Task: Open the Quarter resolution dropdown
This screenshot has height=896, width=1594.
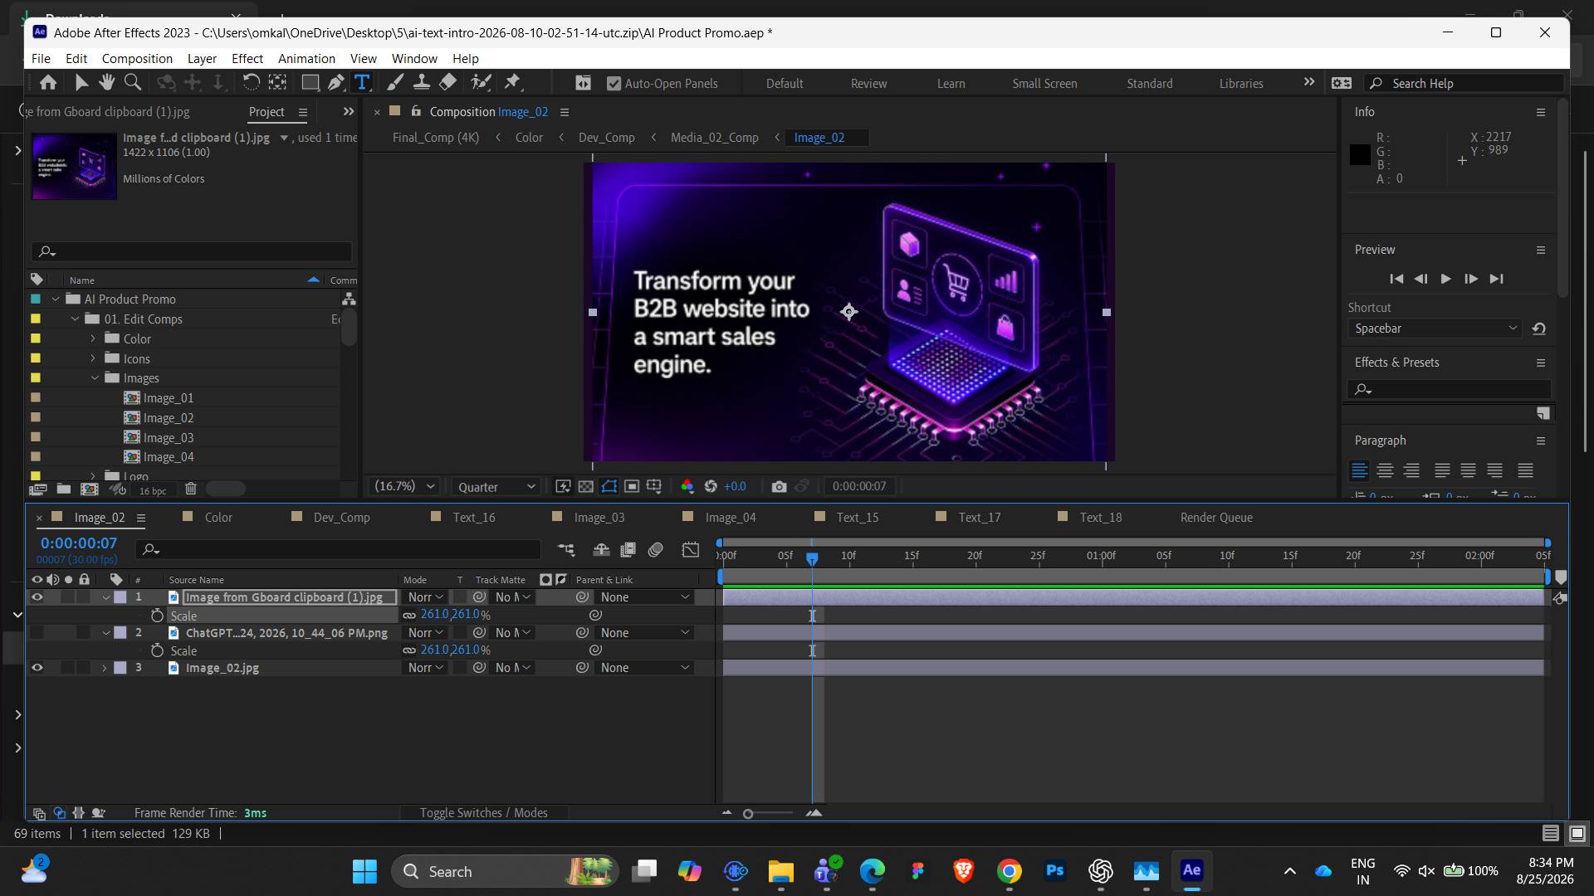Action: pos(496,487)
